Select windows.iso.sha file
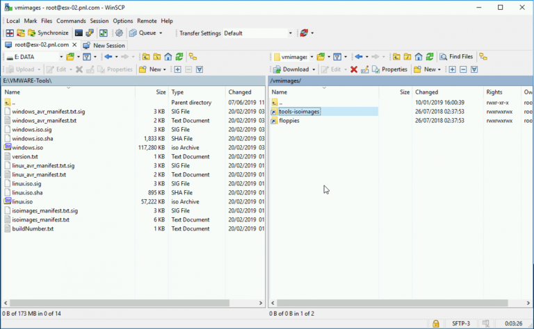 coord(33,139)
